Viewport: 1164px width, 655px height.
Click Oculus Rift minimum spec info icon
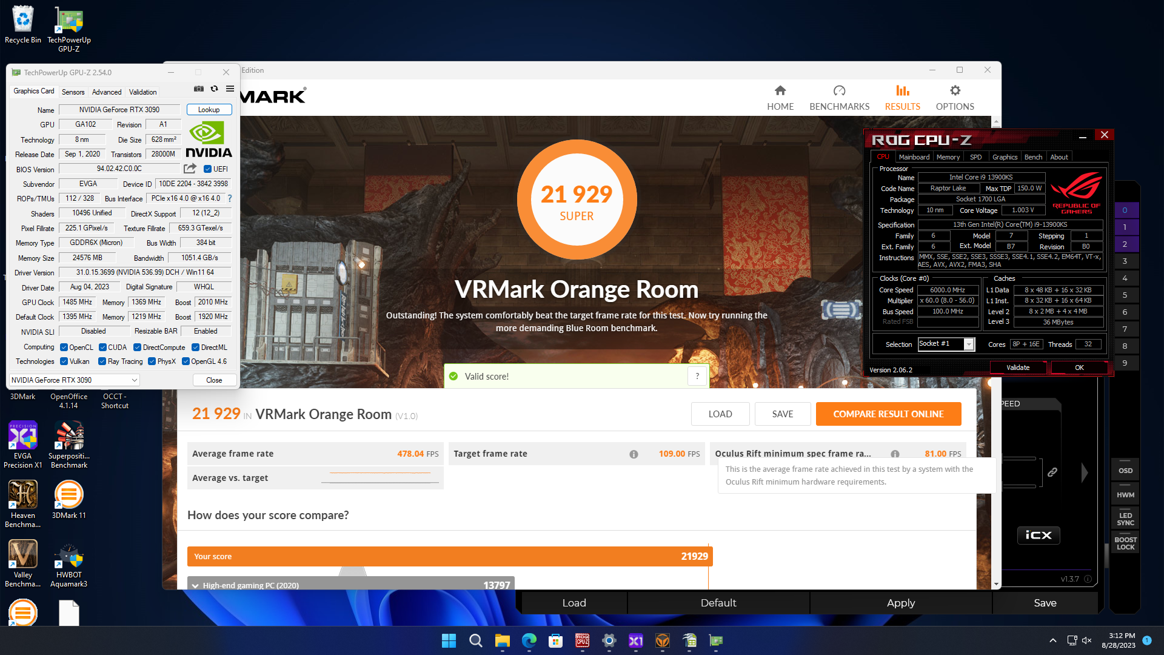895,454
